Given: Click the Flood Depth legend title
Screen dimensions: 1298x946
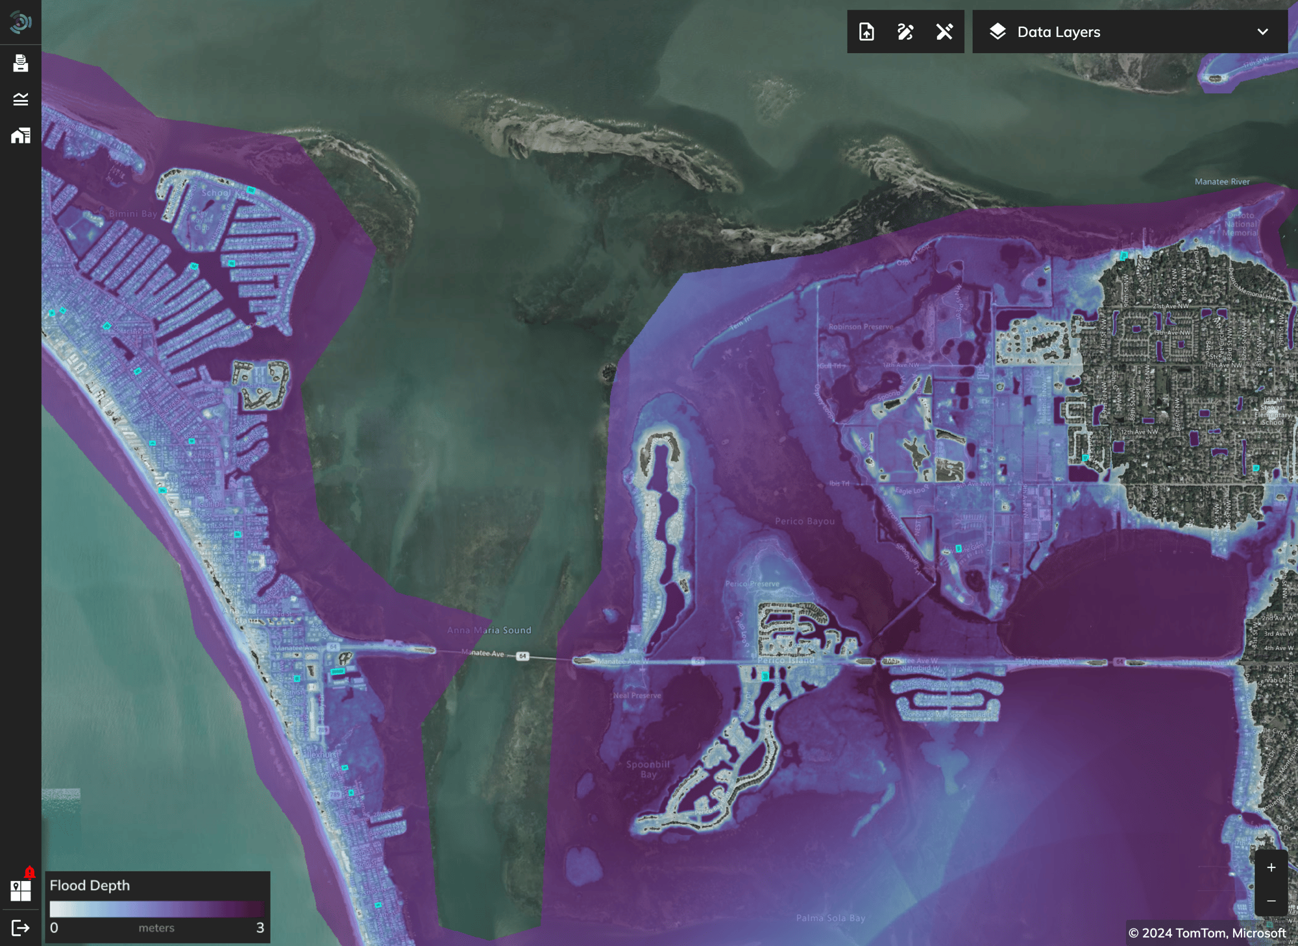Looking at the screenshot, I should tap(90, 886).
